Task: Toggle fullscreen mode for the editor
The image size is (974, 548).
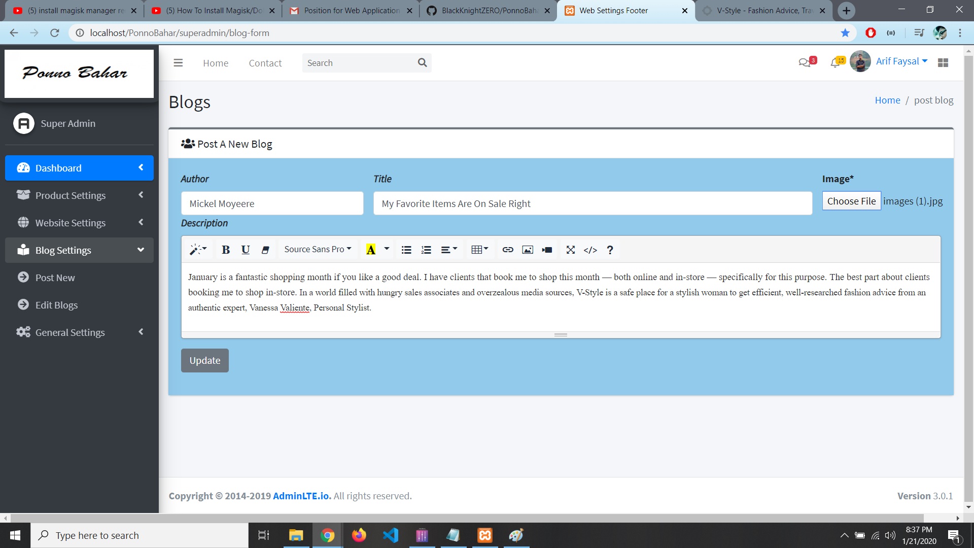Action: pos(570,250)
